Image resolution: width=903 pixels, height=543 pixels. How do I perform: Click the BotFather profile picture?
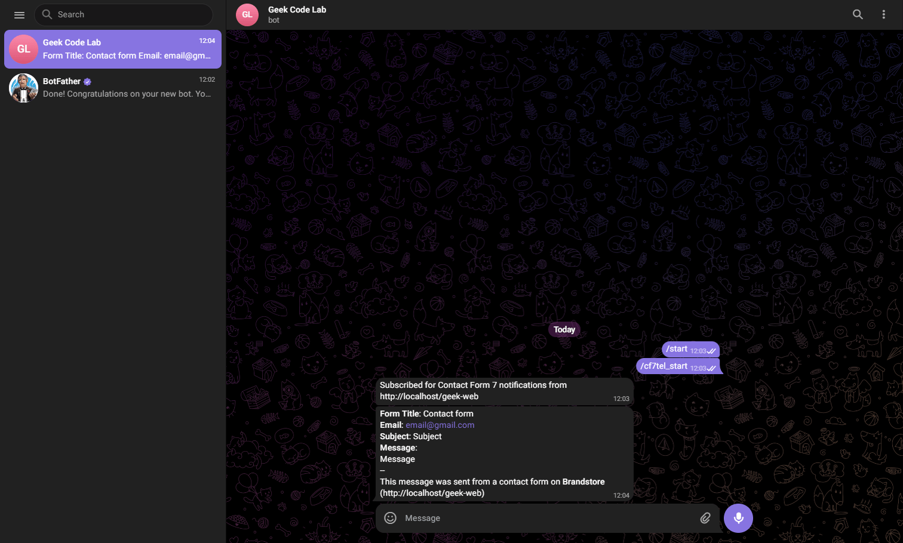coord(24,88)
